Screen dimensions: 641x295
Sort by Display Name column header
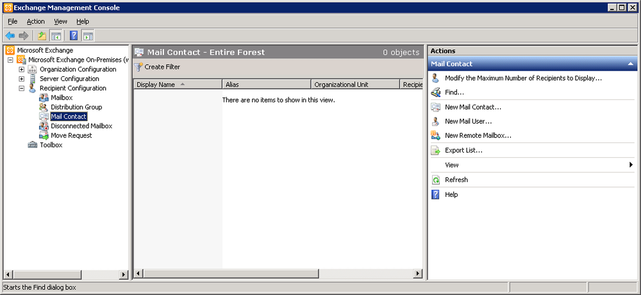tap(178, 84)
